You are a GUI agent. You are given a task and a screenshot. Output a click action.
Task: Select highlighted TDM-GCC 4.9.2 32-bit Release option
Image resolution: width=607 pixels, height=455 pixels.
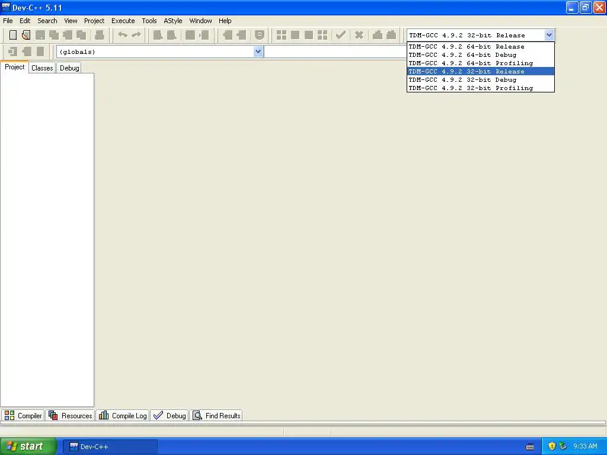coord(480,72)
